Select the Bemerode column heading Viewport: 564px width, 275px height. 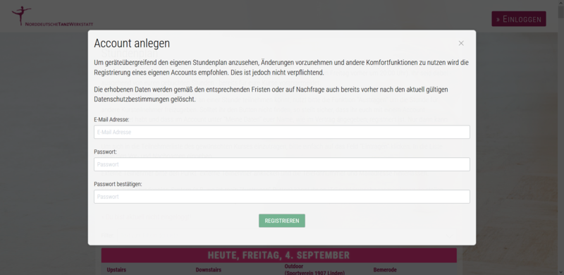385,269
